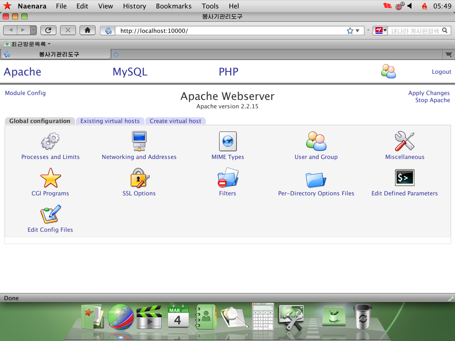Click Apply Changes link

click(x=429, y=93)
